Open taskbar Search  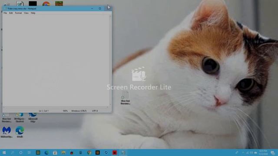13,153
